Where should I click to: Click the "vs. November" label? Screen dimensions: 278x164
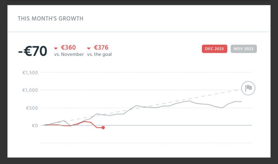coord(69,54)
